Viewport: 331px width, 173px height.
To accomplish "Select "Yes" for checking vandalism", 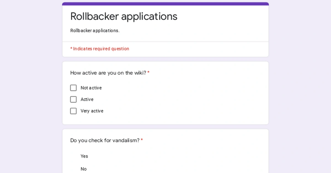I will pyautogui.click(x=84, y=156).
